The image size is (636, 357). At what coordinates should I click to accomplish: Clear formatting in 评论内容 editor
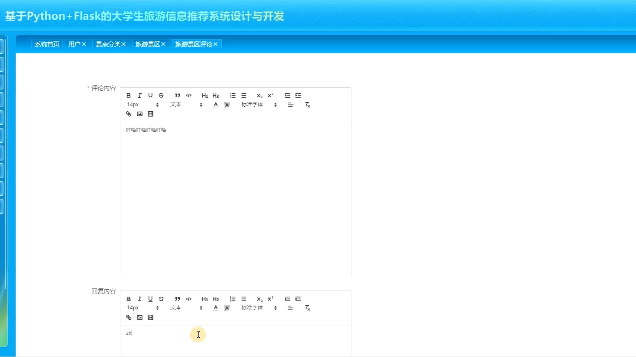click(307, 105)
